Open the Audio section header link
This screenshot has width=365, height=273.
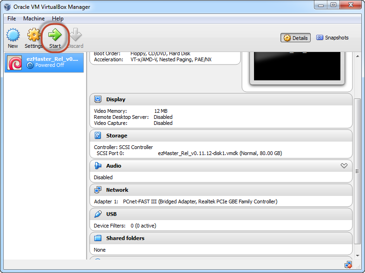pyautogui.click(x=114, y=166)
